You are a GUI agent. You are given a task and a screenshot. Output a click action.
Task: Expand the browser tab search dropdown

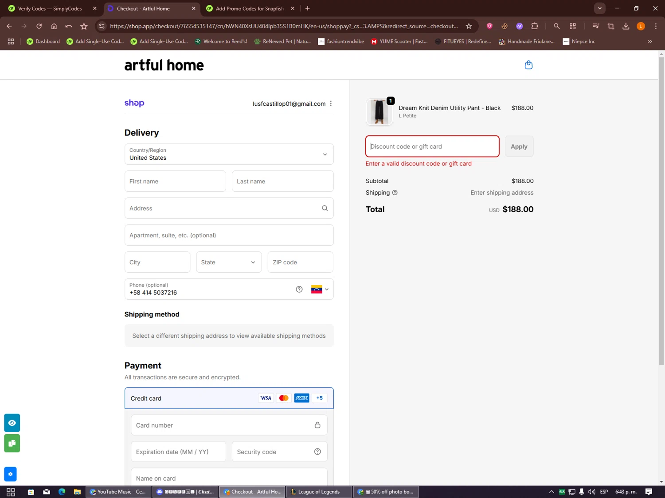pos(599,8)
